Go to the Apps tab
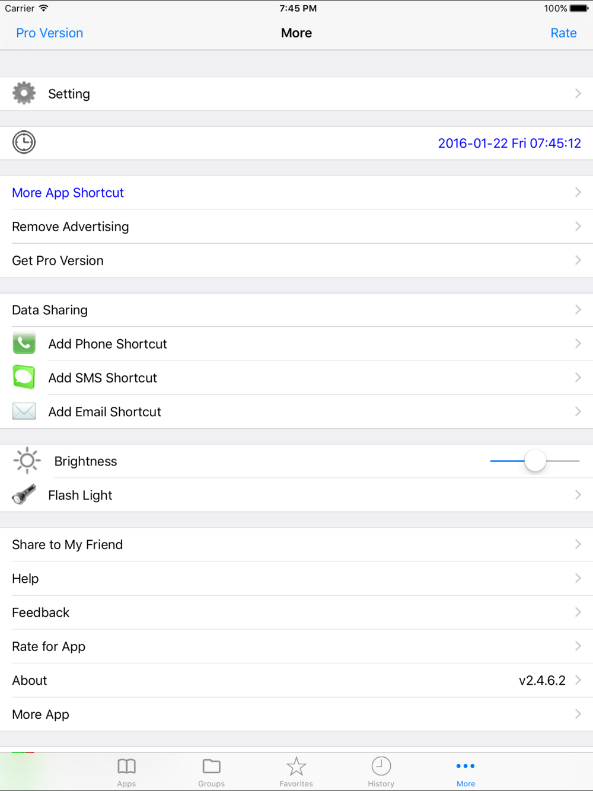 (126, 771)
